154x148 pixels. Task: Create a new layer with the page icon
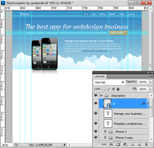pos(139,144)
